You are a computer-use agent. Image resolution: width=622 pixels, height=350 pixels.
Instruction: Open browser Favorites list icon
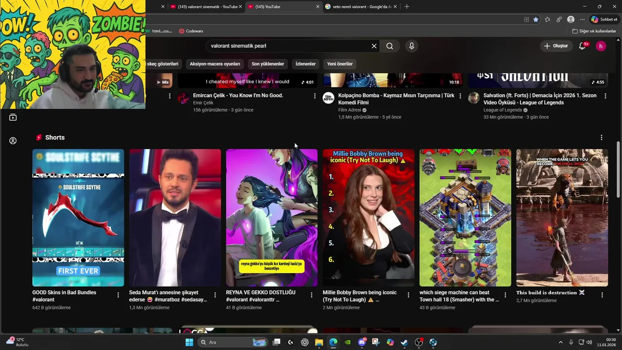point(548,19)
